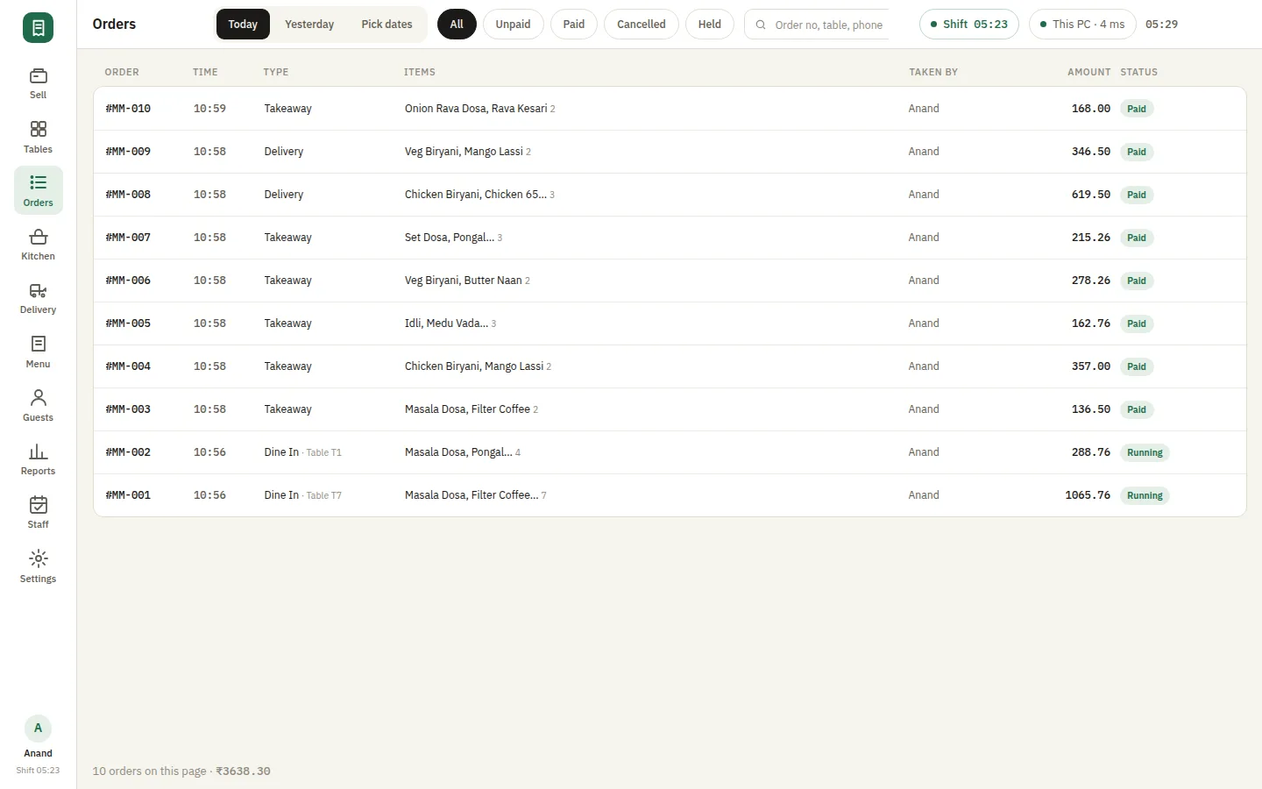Open order #MM-009
Viewport: 1262px width, 789px height.
(670, 152)
